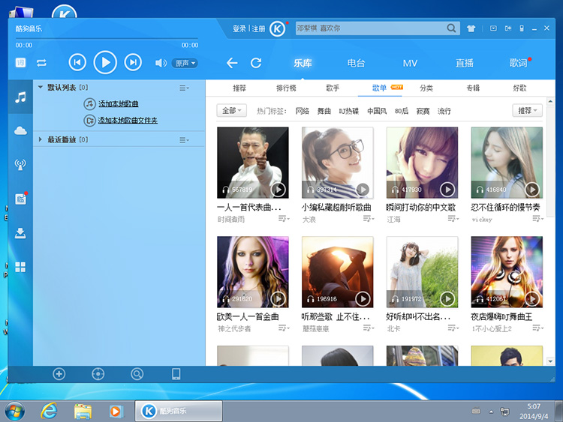Click the playback progress bar

point(107,39)
